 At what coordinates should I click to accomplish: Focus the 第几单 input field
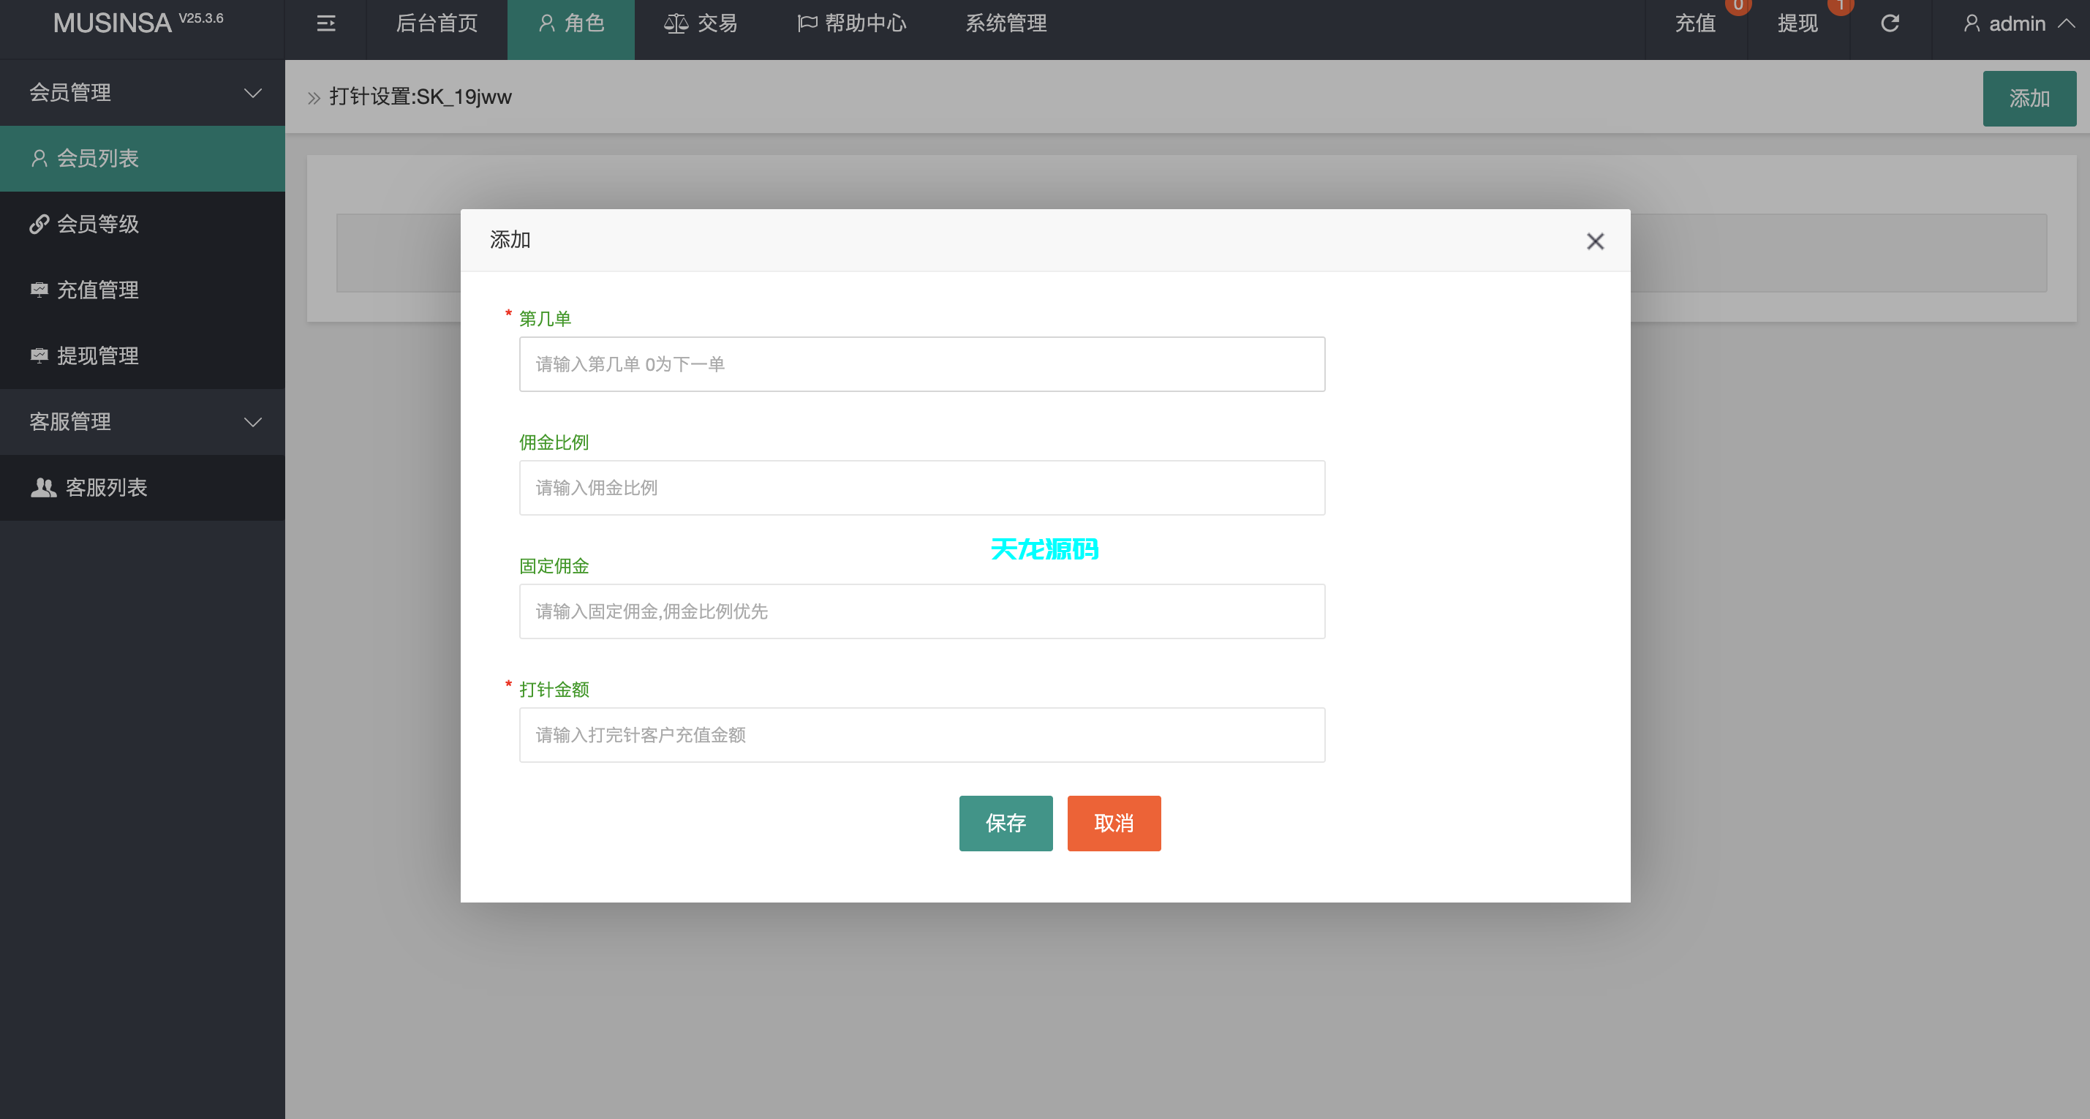pyautogui.click(x=921, y=363)
